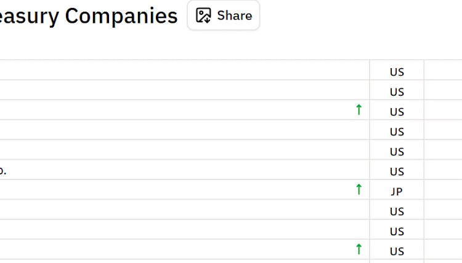Click the US cell directly below JP
462x263 pixels.
click(x=397, y=211)
